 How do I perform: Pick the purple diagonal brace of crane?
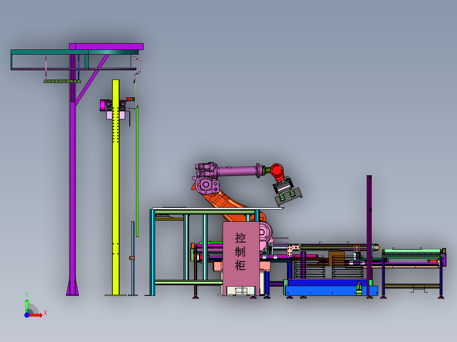pyautogui.click(x=92, y=80)
